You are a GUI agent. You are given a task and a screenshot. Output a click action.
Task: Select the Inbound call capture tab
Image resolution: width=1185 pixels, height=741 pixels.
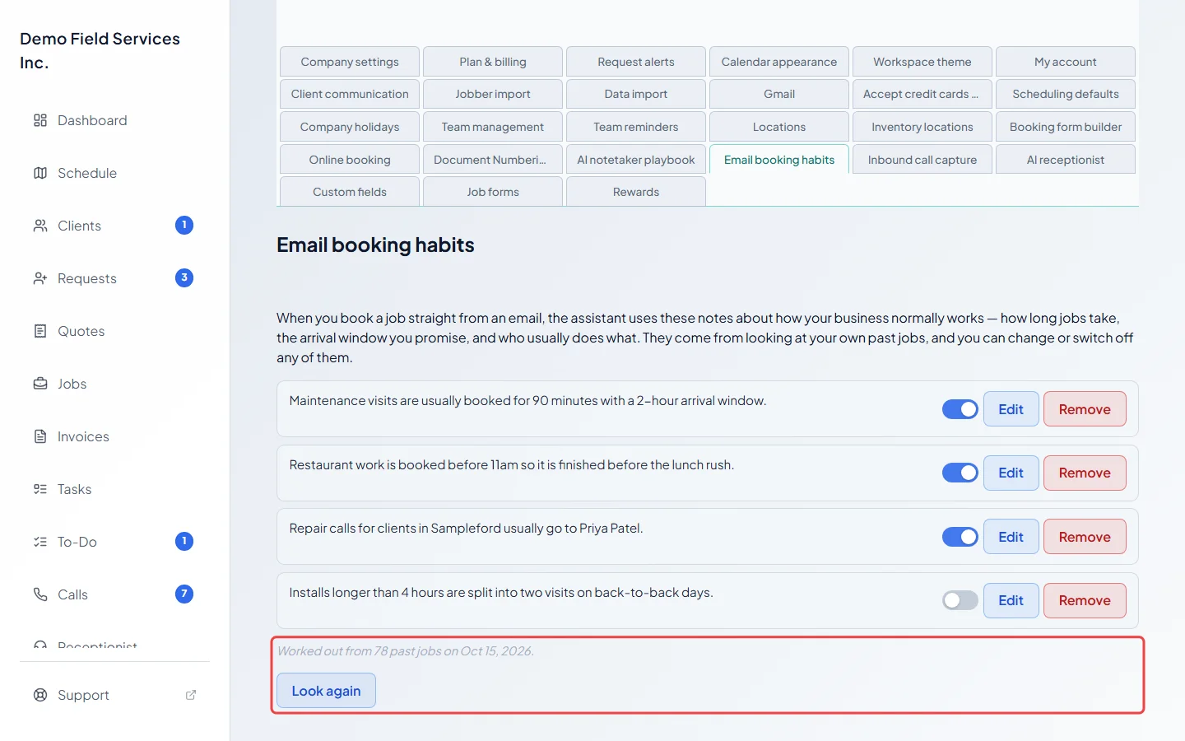coord(922,160)
